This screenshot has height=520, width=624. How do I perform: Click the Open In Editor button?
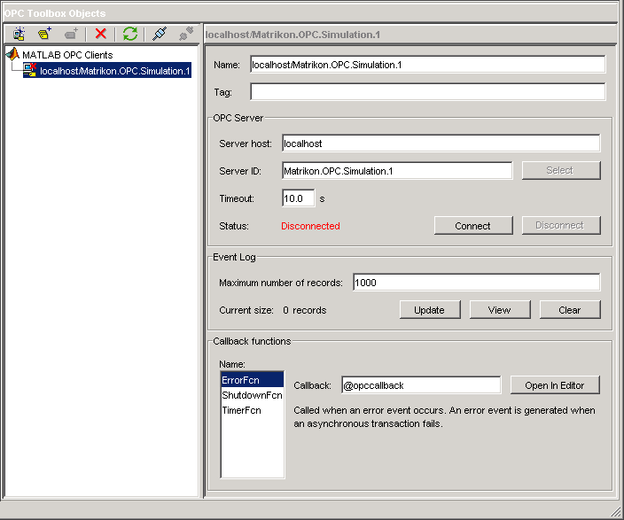[555, 385]
